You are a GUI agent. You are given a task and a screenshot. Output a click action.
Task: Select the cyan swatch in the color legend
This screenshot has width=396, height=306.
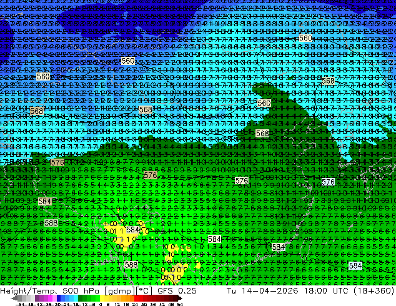pyautogui.click(x=76, y=299)
